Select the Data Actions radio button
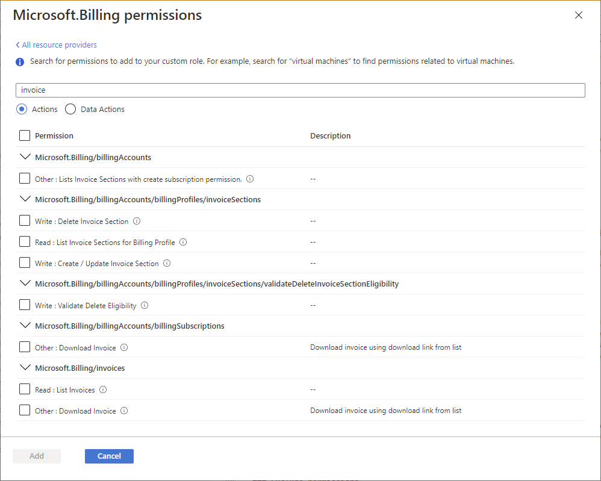The height and width of the screenshot is (481, 601). (70, 109)
